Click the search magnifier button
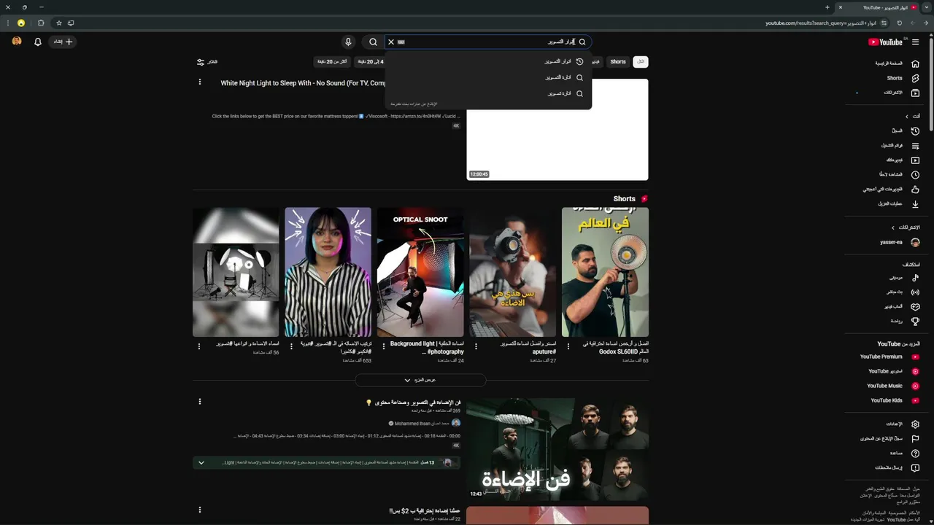This screenshot has height=525, width=934. pyautogui.click(x=373, y=42)
